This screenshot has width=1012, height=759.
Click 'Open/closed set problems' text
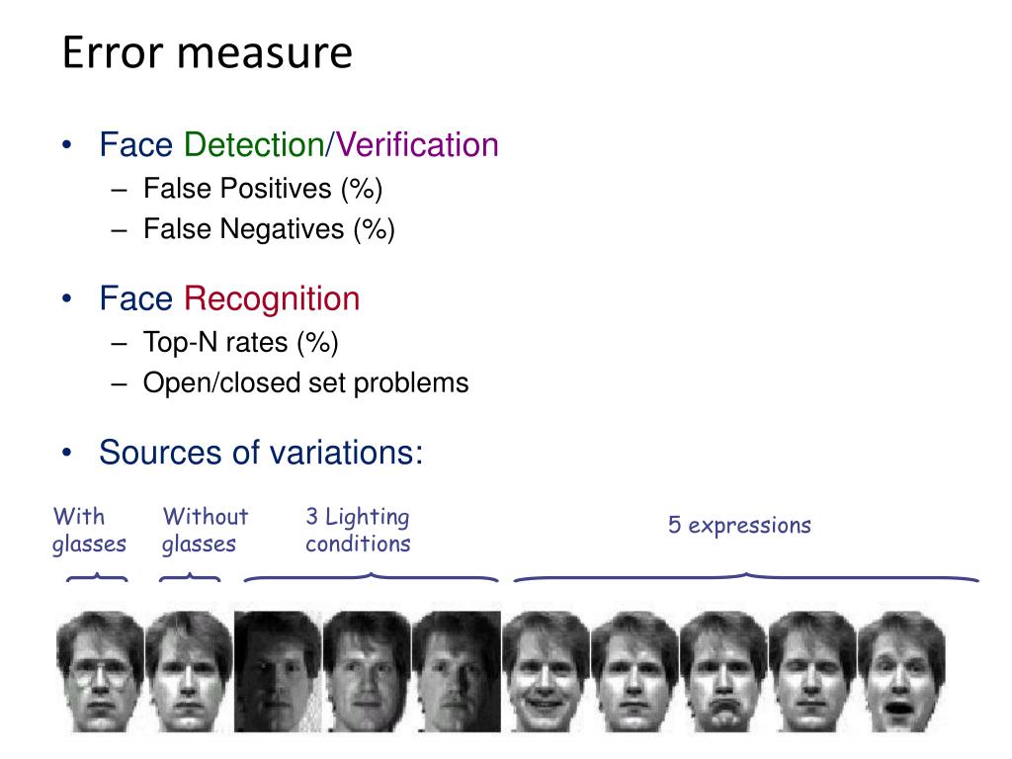[306, 382]
